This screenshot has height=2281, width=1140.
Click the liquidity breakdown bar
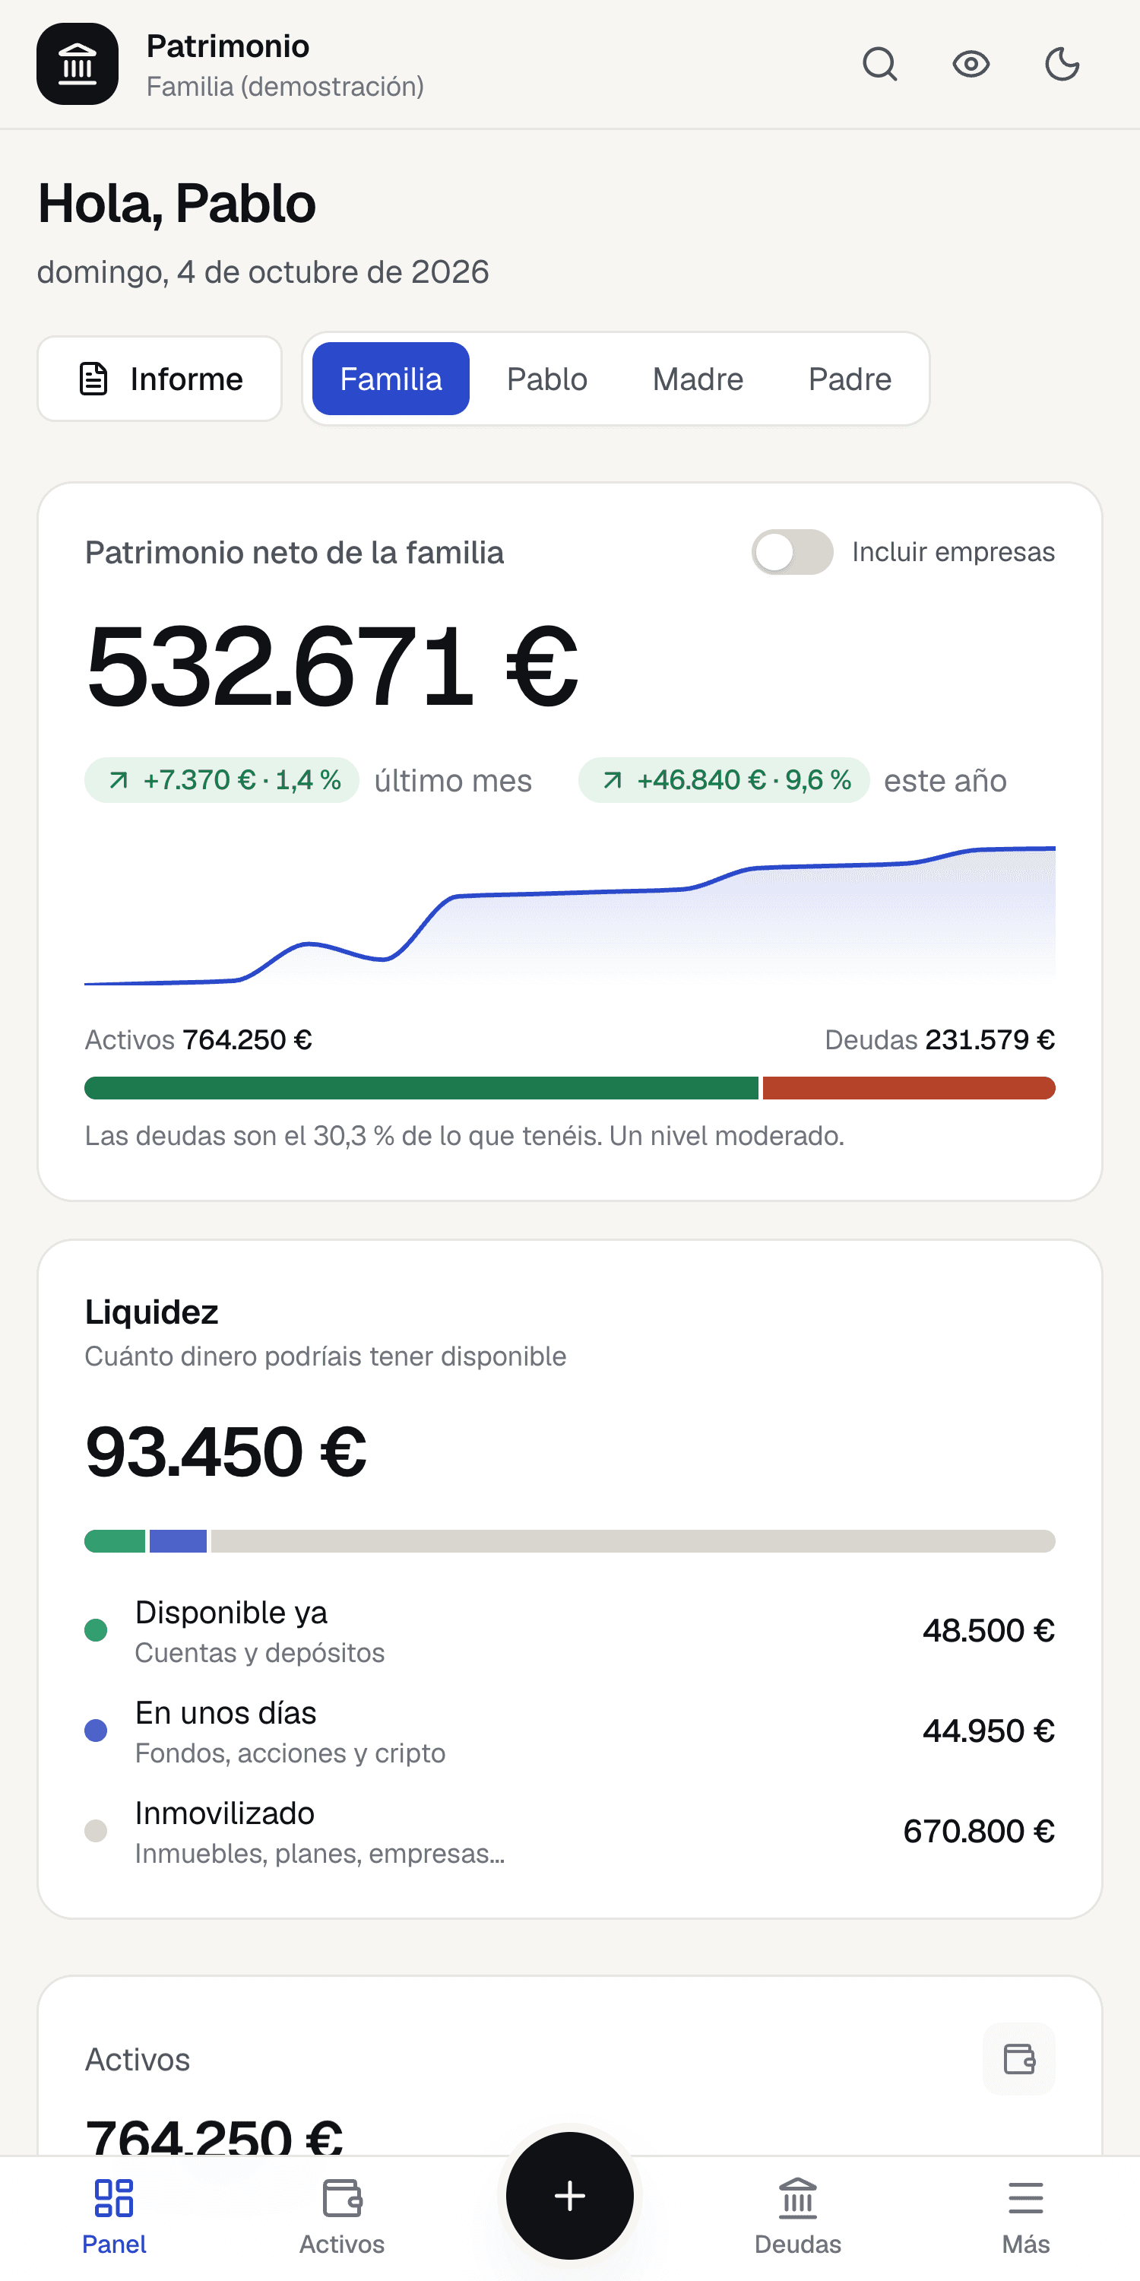click(x=570, y=1542)
